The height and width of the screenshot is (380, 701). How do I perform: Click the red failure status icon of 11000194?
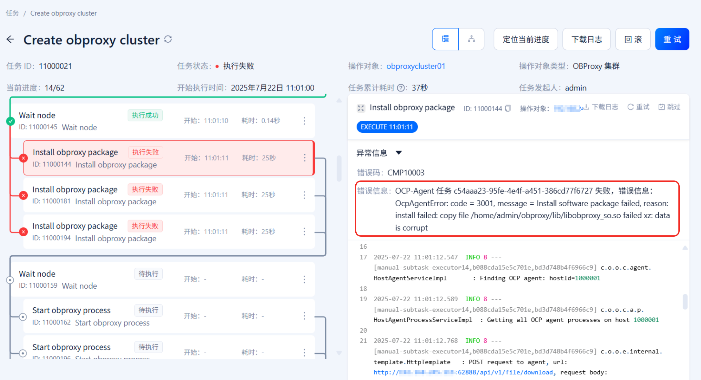[23, 231]
